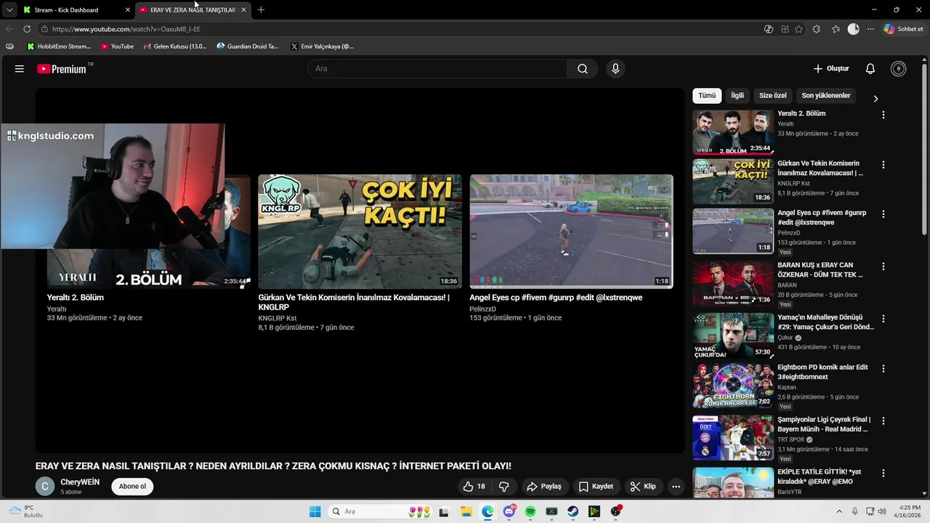Click the Oluştur create button
930x523 pixels.
831,69
